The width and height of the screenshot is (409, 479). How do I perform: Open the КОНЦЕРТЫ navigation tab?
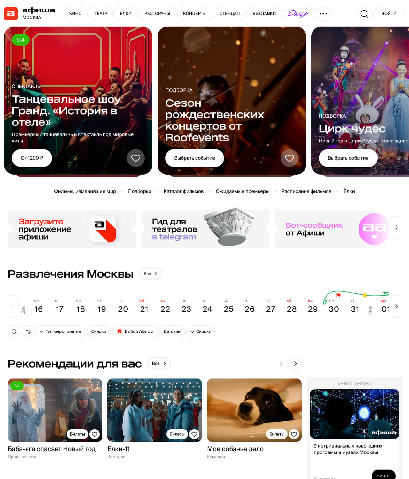point(195,14)
